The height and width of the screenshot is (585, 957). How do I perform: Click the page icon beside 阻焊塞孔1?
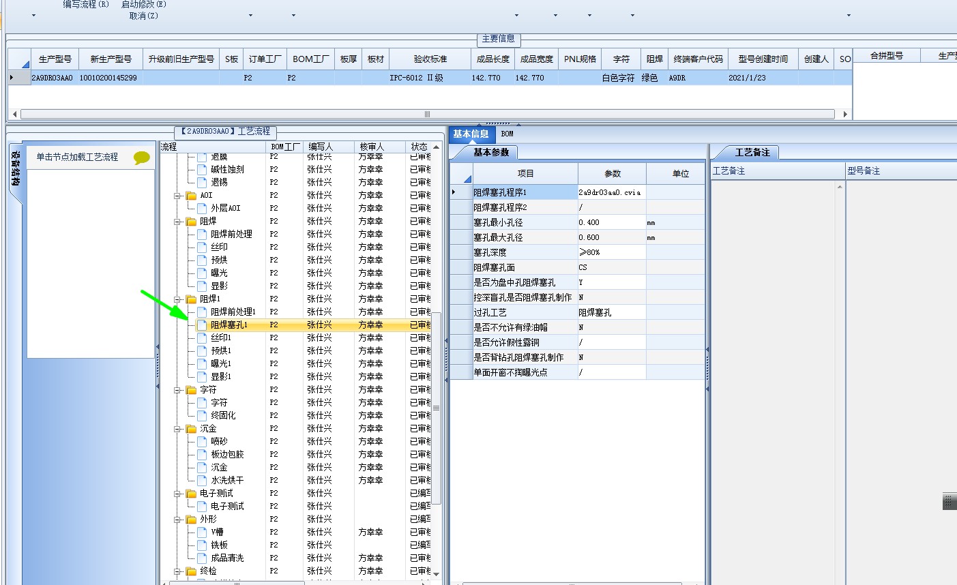click(x=202, y=325)
